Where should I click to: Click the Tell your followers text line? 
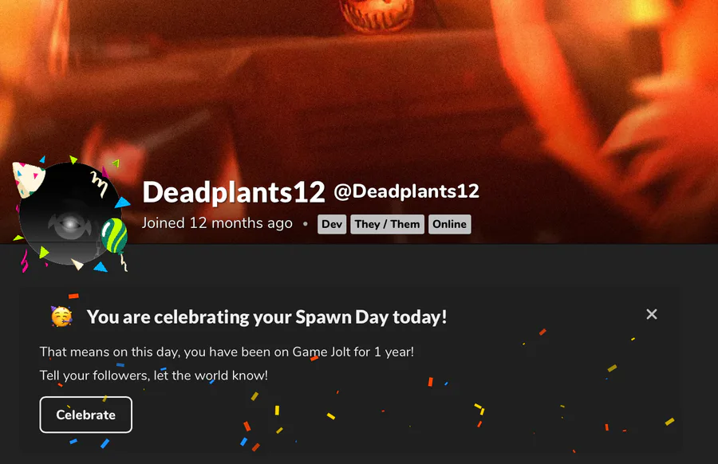tap(153, 376)
